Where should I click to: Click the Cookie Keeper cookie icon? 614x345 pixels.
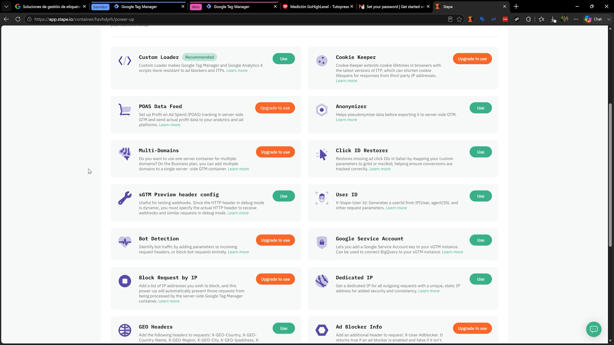coord(322,61)
